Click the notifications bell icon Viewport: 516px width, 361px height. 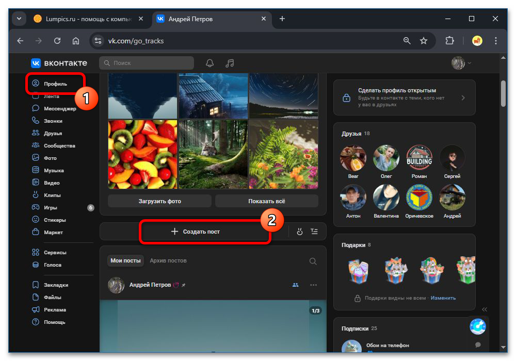click(209, 63)
